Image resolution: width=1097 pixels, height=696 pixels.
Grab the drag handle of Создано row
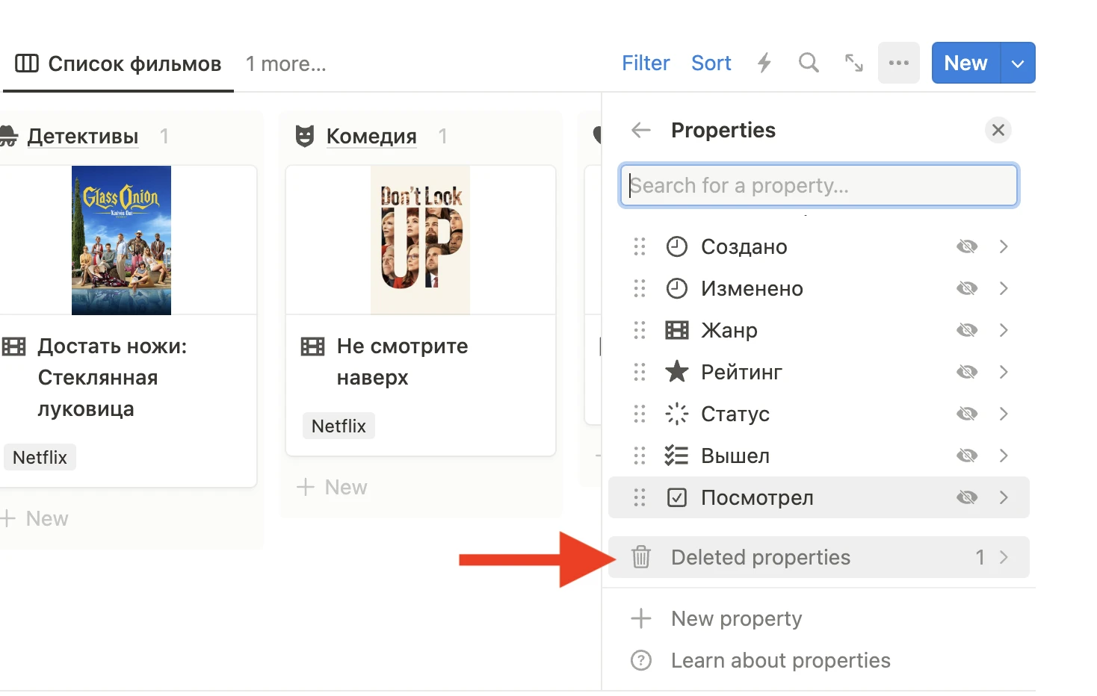pyautogui.click(x=639, y=246)
